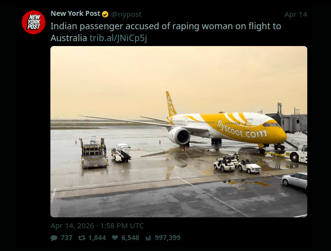331x251 pixels.
Task: Open the @nypost handle link
Action: 127,14
